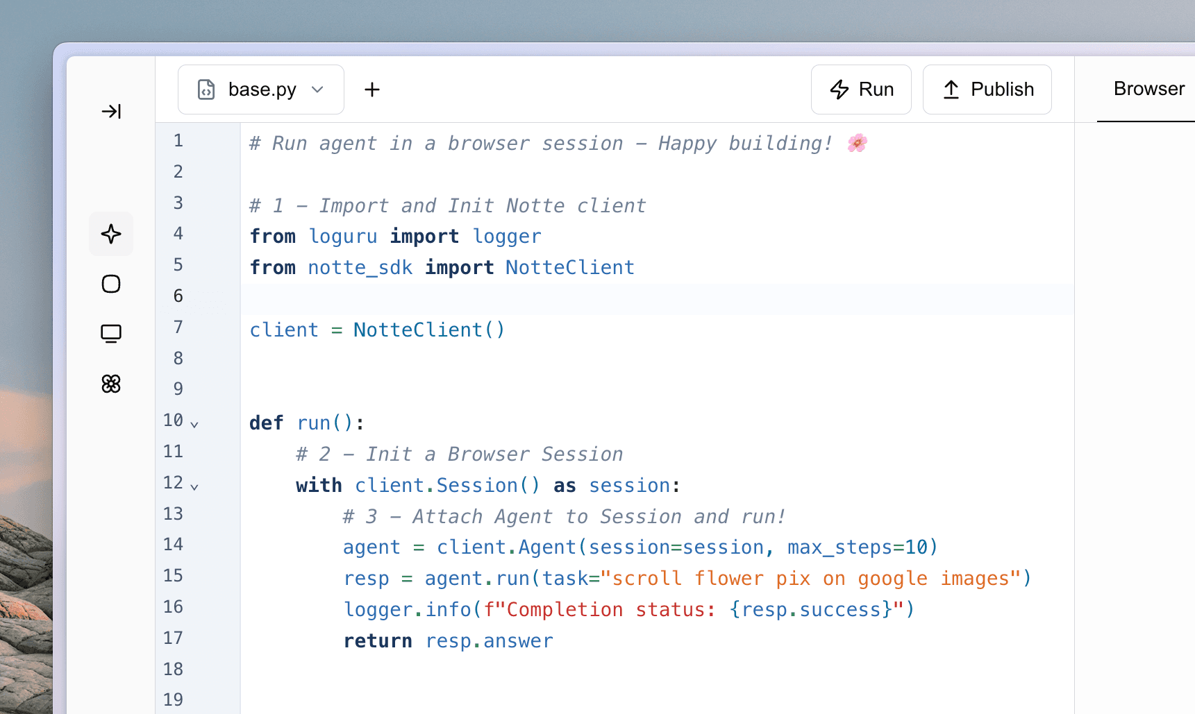Create a new file with the plus button
The height and width of the screenshot is (714, 1195).
point(372,89)
